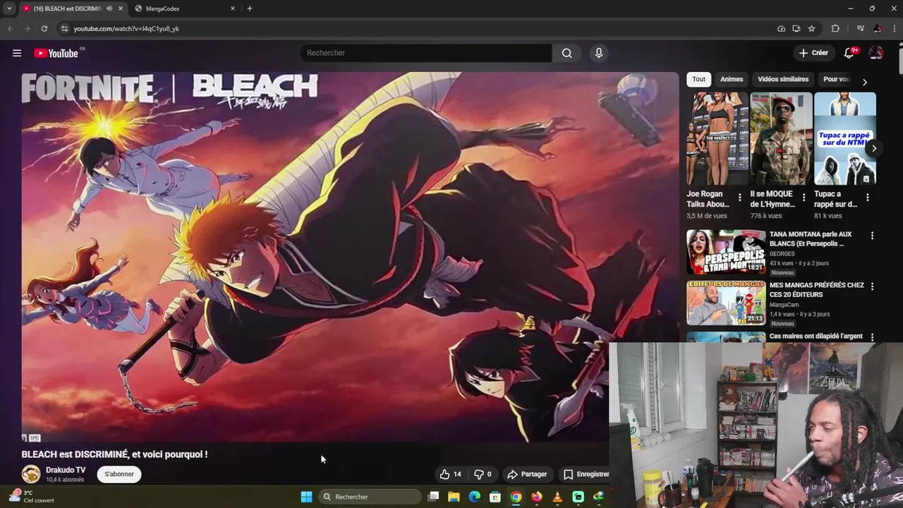Close the BLEACH est DISCRIMINÉ tab
The image size is (903, 508).
[x=121, y=8]
